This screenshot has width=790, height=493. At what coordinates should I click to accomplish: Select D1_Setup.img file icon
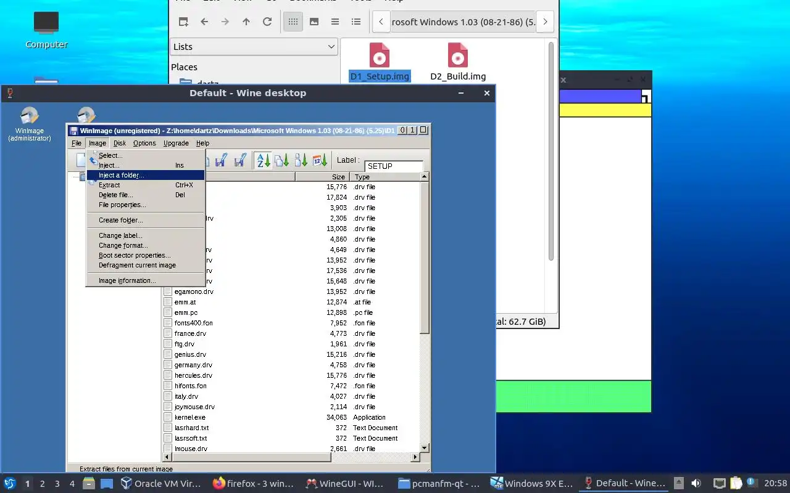click(380, 62)
